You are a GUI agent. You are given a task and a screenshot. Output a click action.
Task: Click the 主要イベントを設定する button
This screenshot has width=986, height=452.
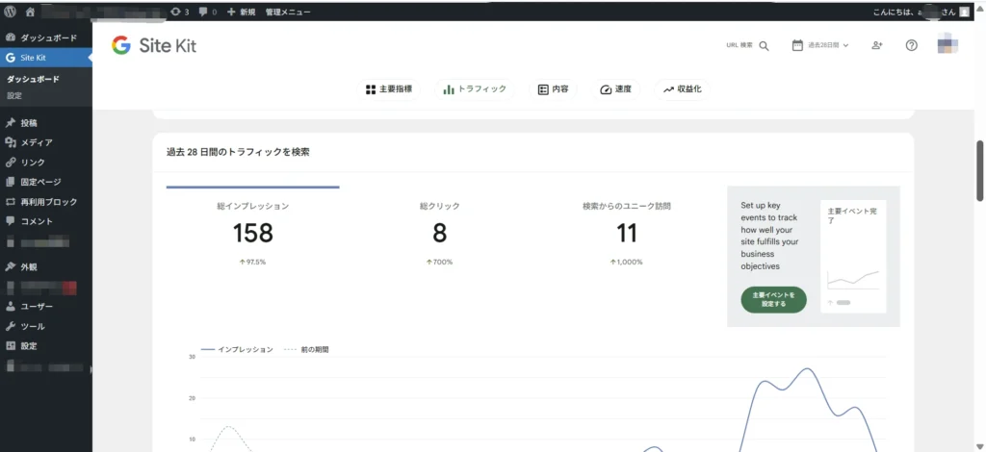click(x=773, y=299)
